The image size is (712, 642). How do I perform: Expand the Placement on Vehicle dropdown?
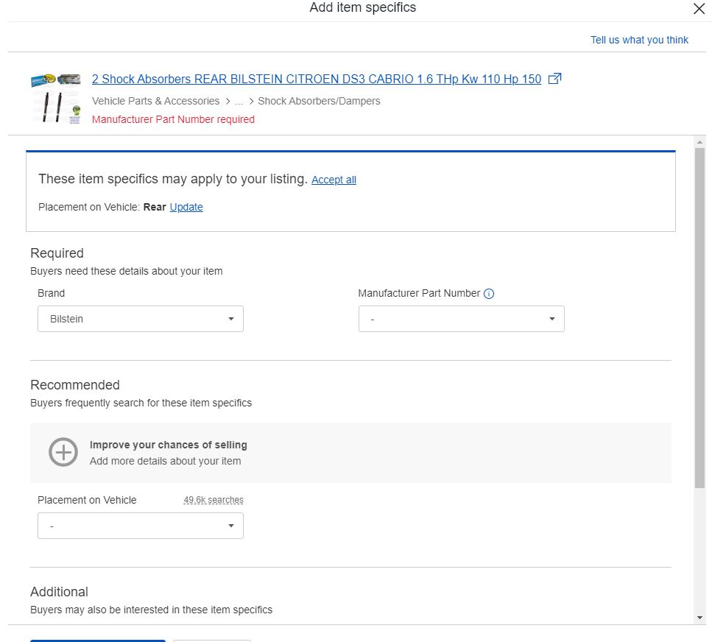(x=141, y=526)
